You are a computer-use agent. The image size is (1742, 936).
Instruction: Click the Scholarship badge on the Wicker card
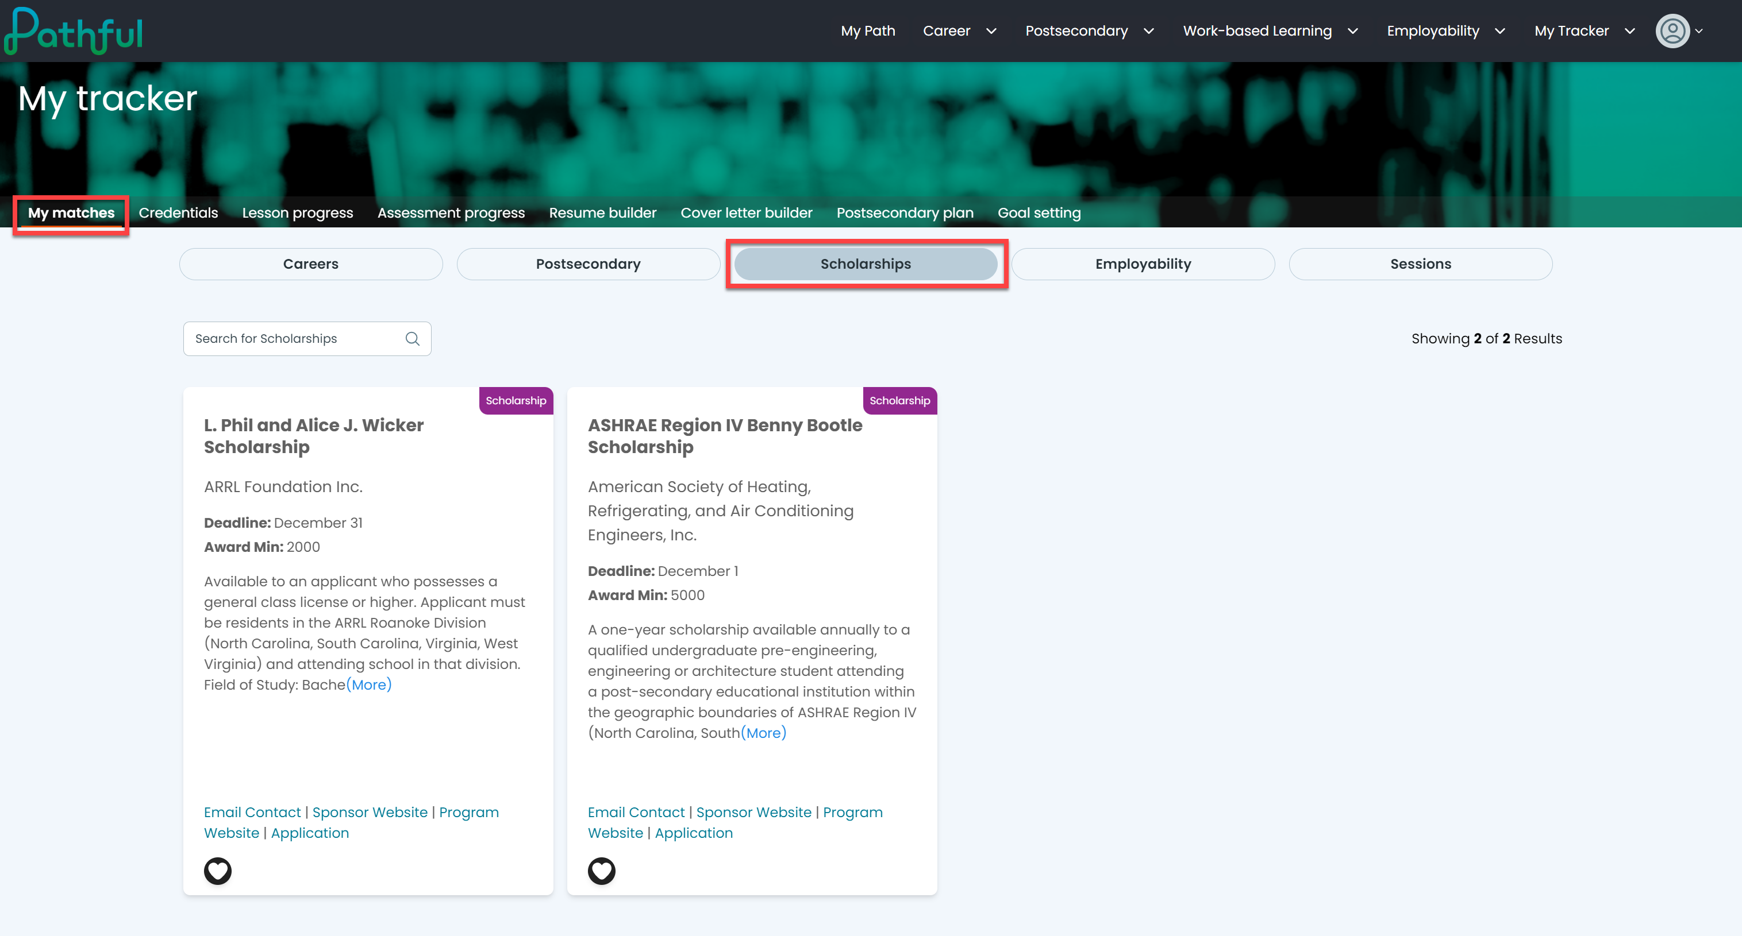[516, 401]
